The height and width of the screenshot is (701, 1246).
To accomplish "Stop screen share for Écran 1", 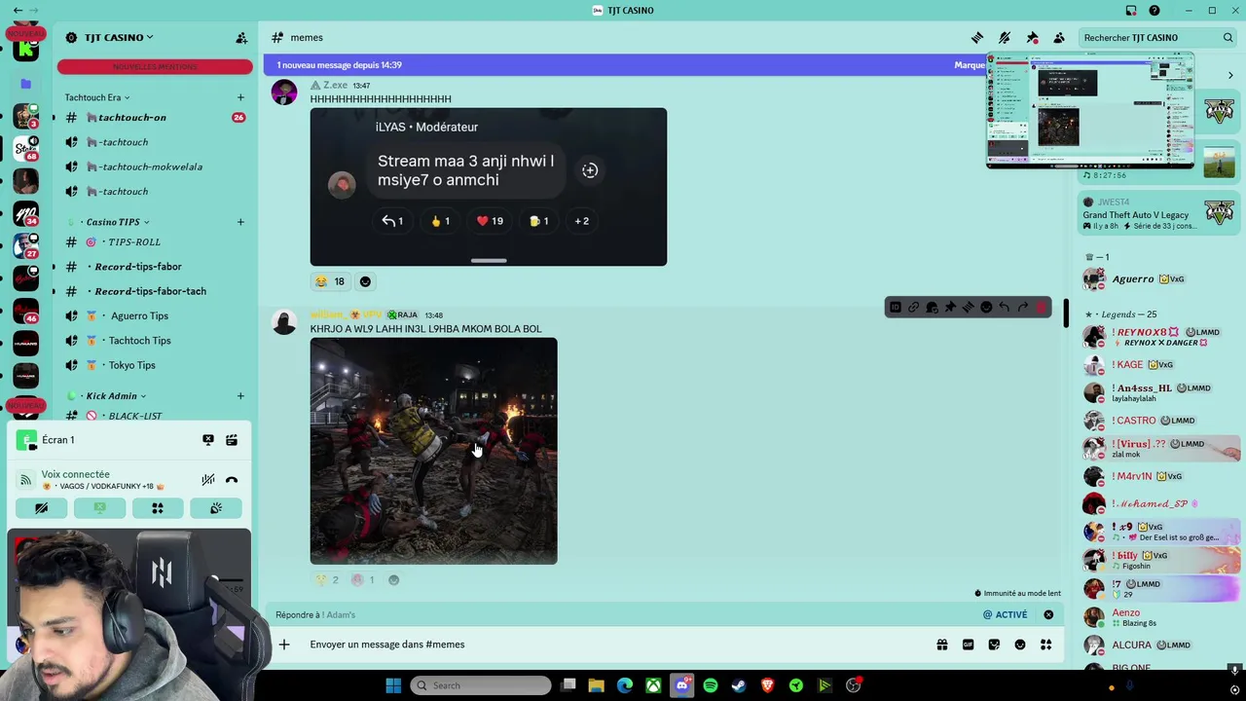I will coord(208,440).
